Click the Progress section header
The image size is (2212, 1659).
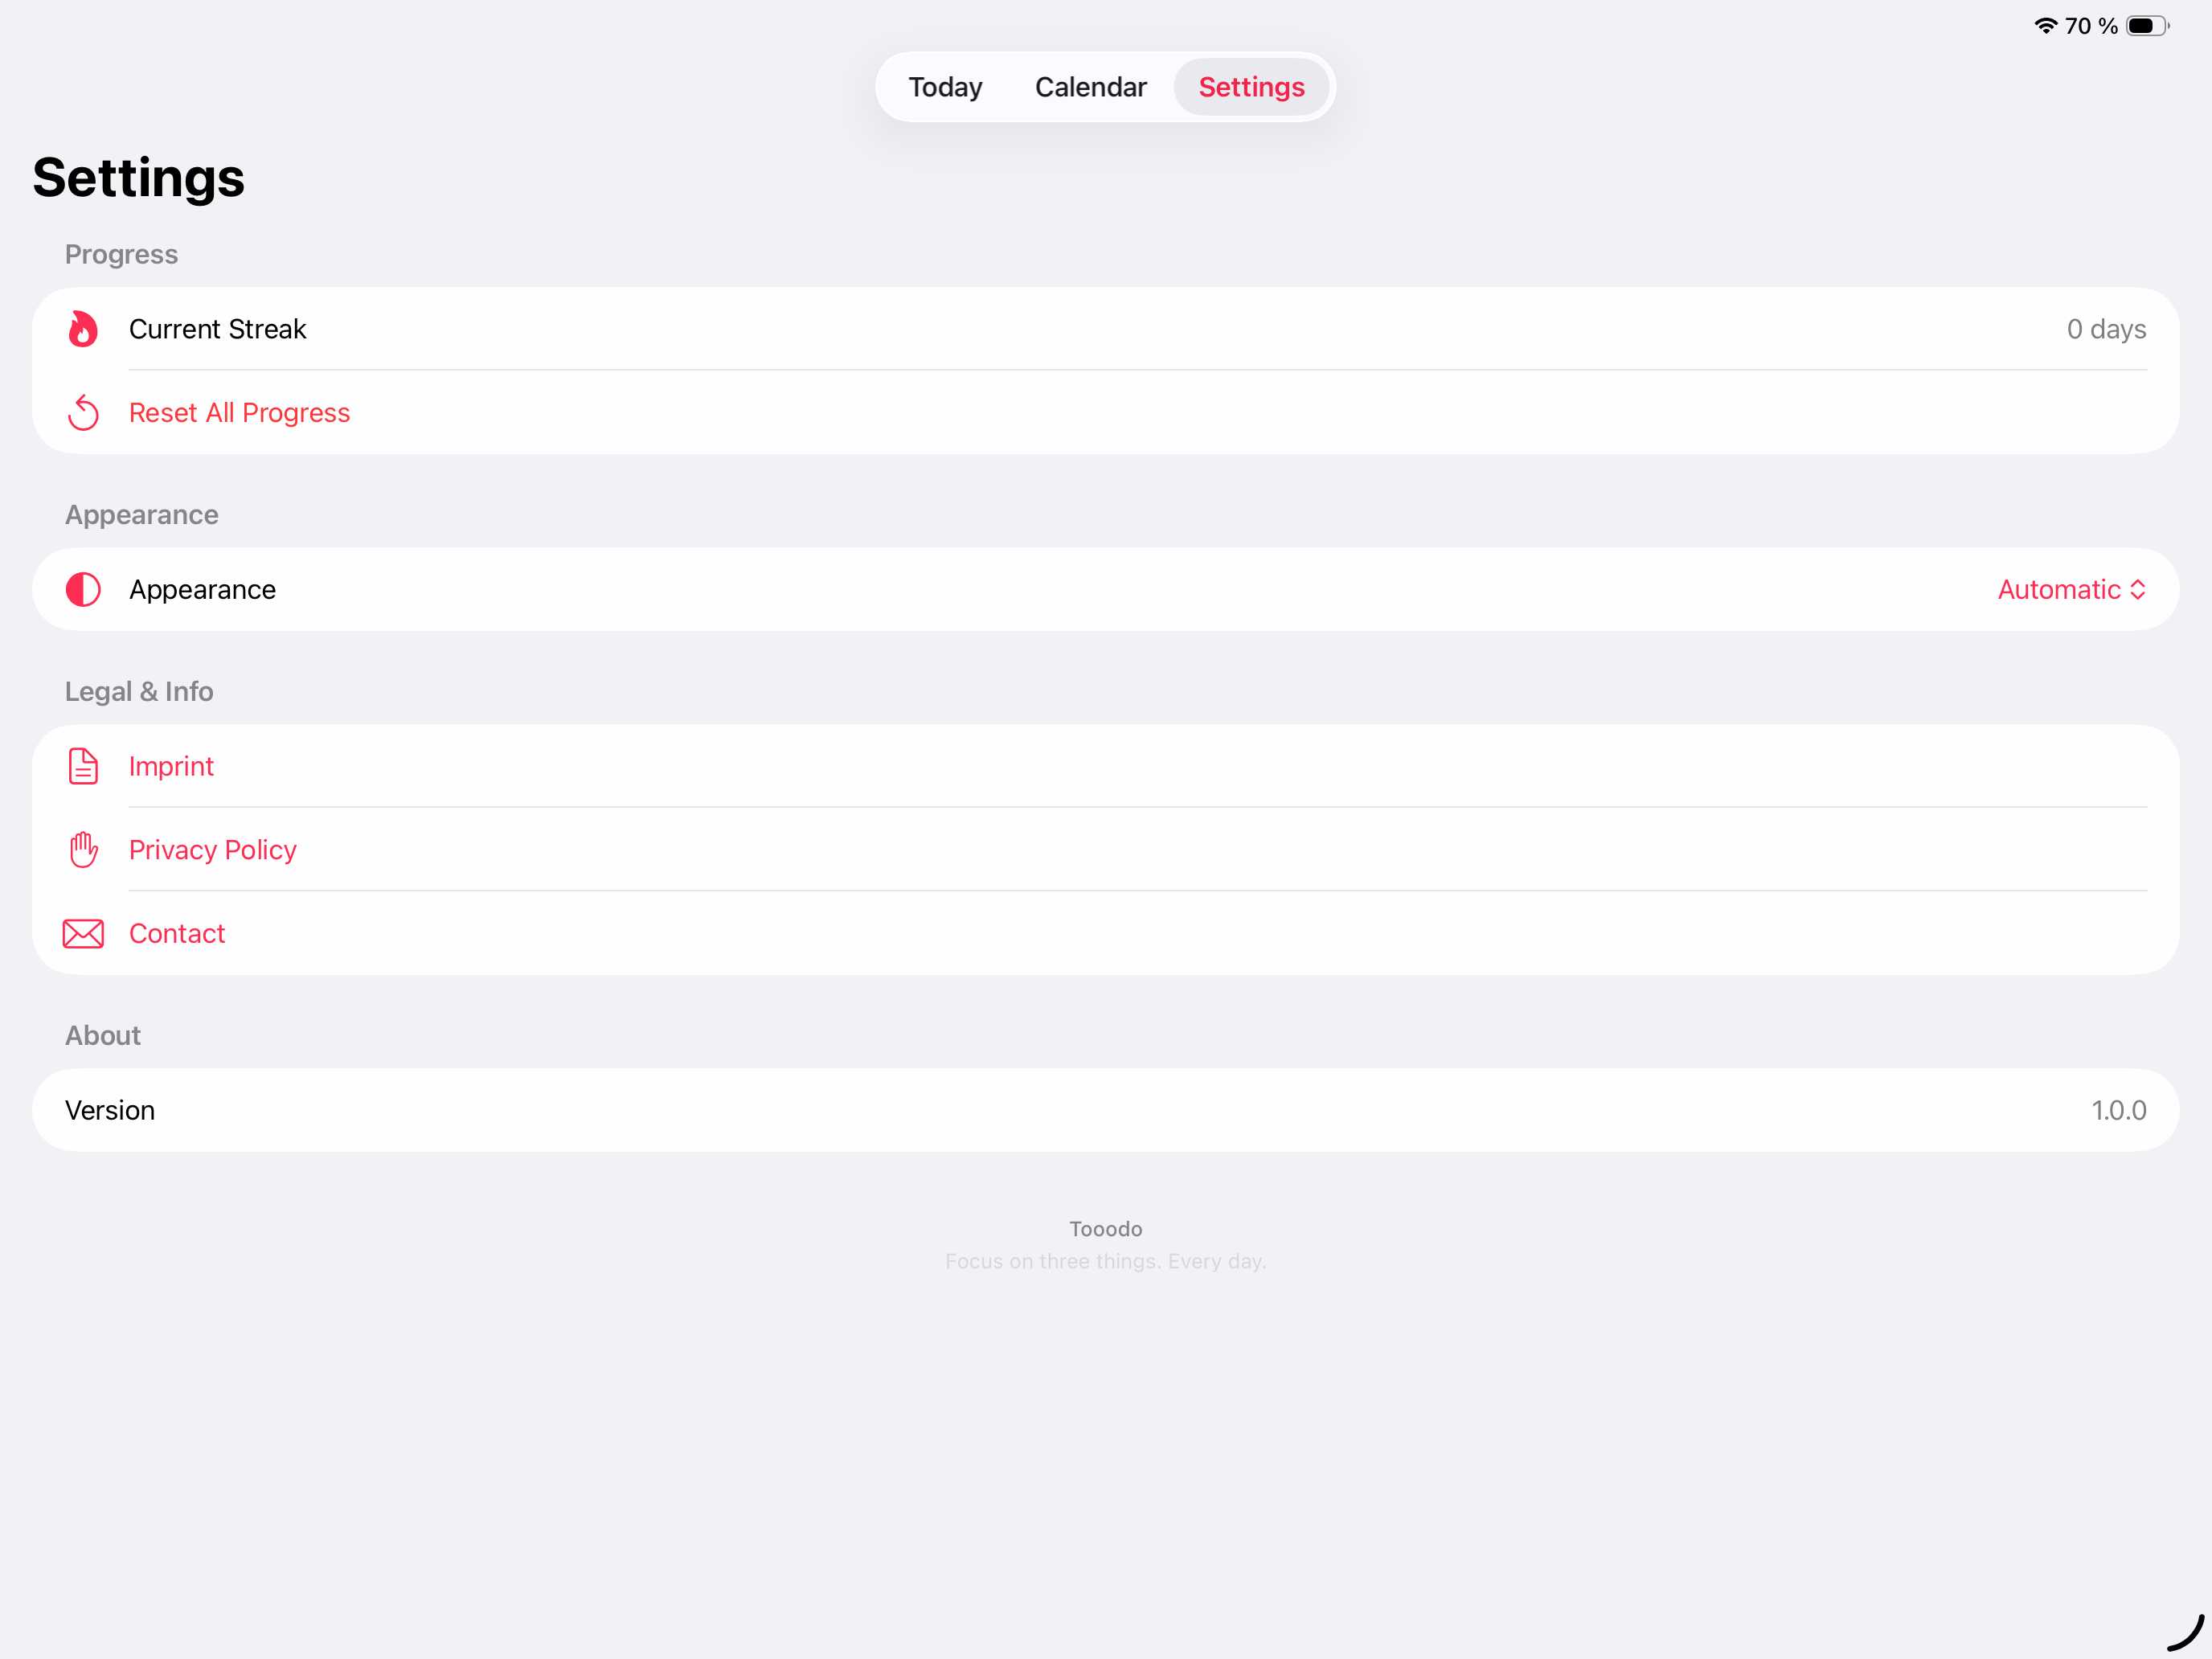click(x=121, y=254)
